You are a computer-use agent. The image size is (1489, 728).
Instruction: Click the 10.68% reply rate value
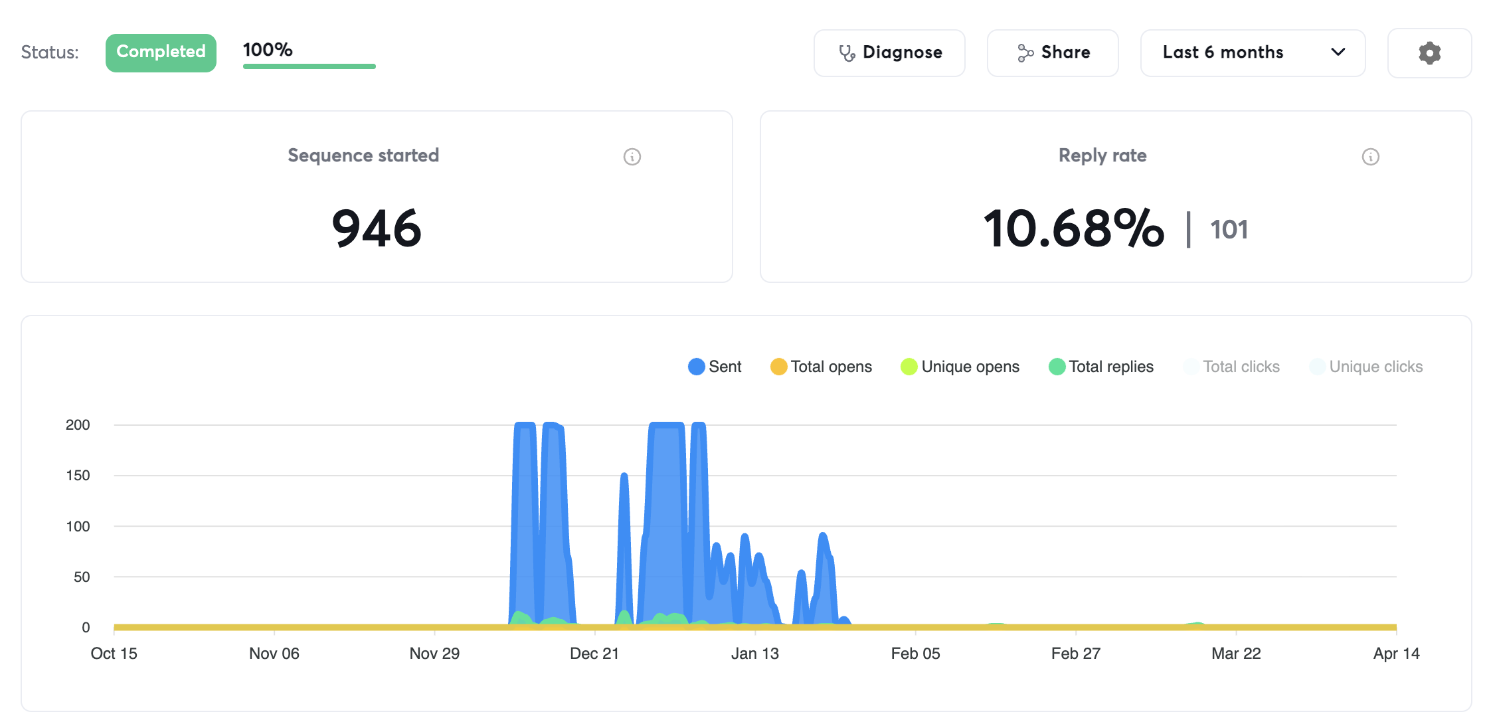(x=1074, y=228)
